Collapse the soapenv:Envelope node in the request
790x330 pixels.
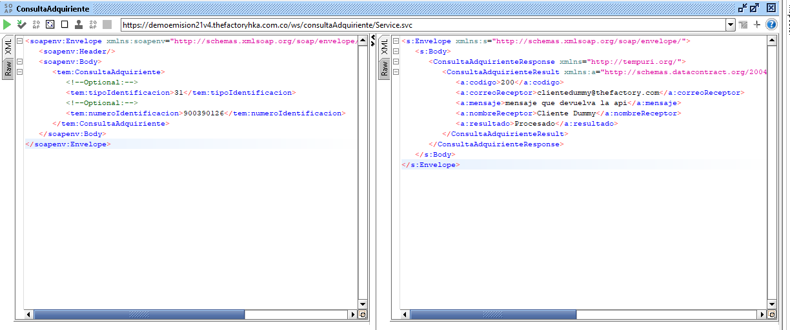click(x=19, y=41)
